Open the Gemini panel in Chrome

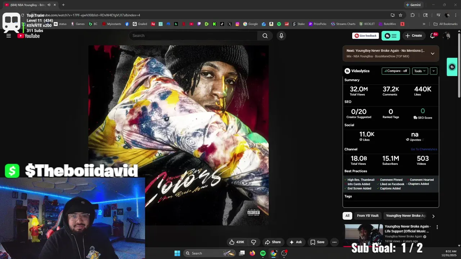[x=413, y=5]
